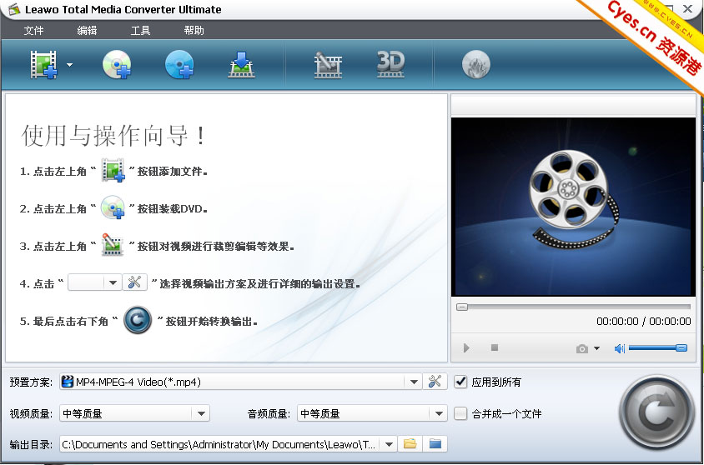This screenshot has height=465, width=704.
Task: Click the Add Video file toolbar icon
Action: [x=43, y=64]
